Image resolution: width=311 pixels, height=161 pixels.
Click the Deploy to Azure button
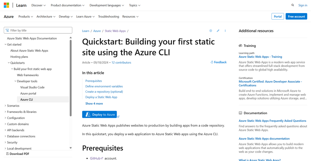pos(99,115)
